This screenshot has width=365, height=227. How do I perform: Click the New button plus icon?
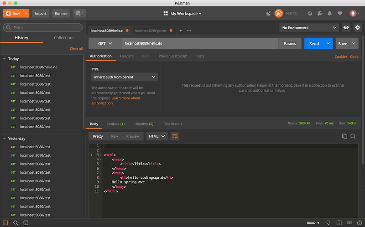[8, 14]
